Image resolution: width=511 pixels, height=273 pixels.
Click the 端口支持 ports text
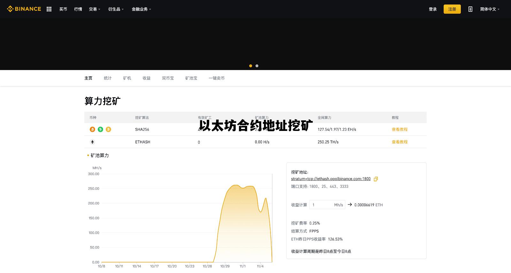tap(320, 186)
